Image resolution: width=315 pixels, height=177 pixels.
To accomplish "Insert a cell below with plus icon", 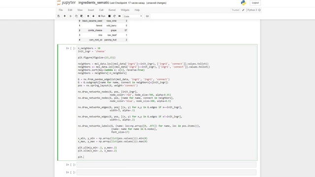I will click(x=64, y=16).
